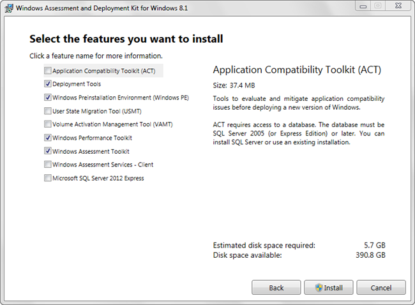This screenshot has width=415, height=305.
Task: Select Microsoft SQL Server 2012 Express checkbox
Action: coord(48,178)
